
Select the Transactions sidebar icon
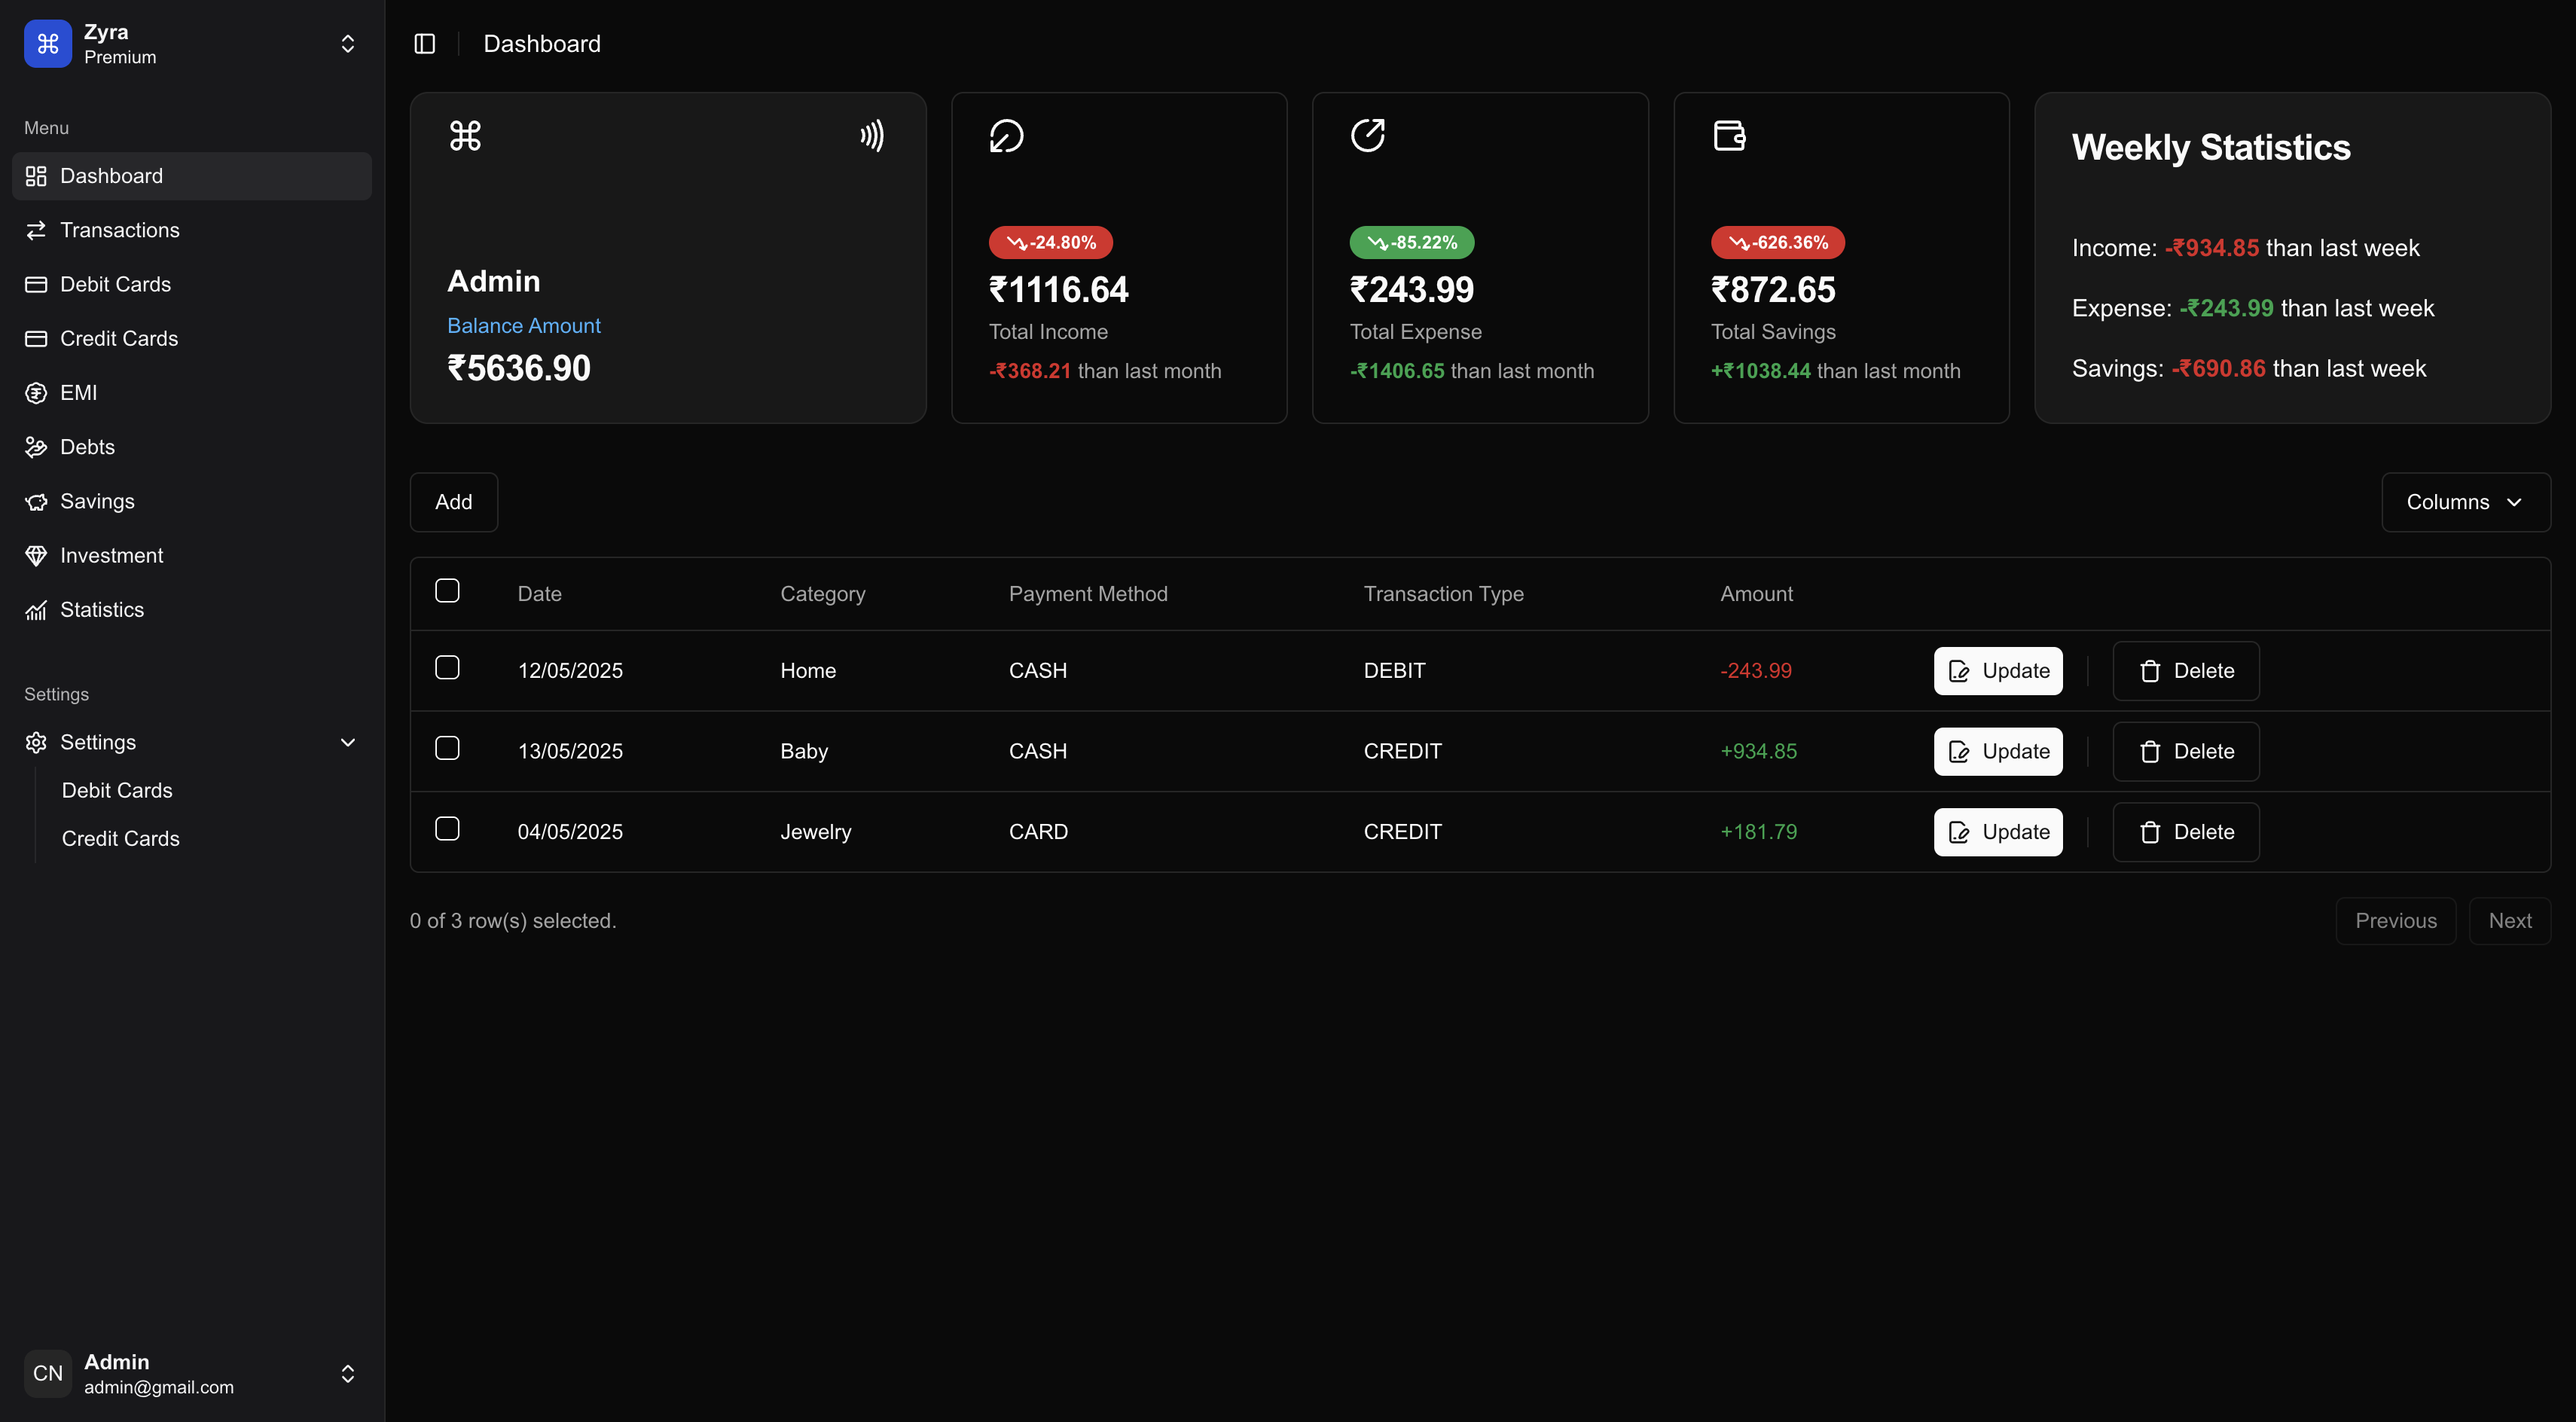36,230
